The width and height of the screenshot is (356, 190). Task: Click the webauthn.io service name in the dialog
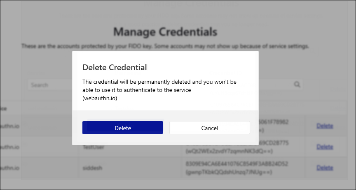[100, 98]
